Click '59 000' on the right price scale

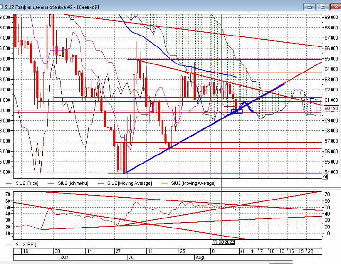pyautogui.click(x=331, y=120)
